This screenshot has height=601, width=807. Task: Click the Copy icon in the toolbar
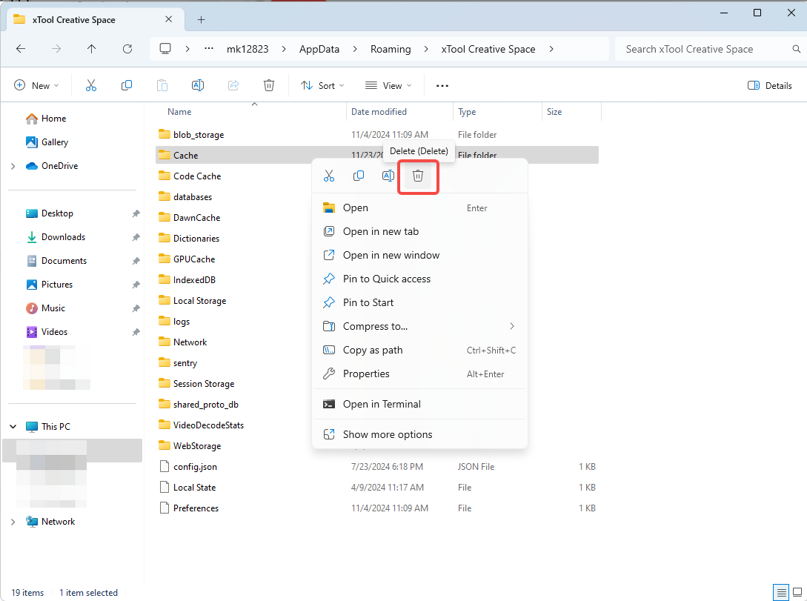click(127, 85)
